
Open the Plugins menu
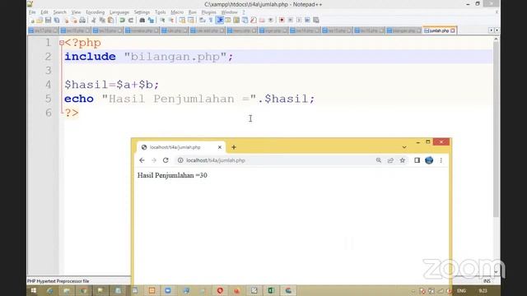click(x=208, y=12)
